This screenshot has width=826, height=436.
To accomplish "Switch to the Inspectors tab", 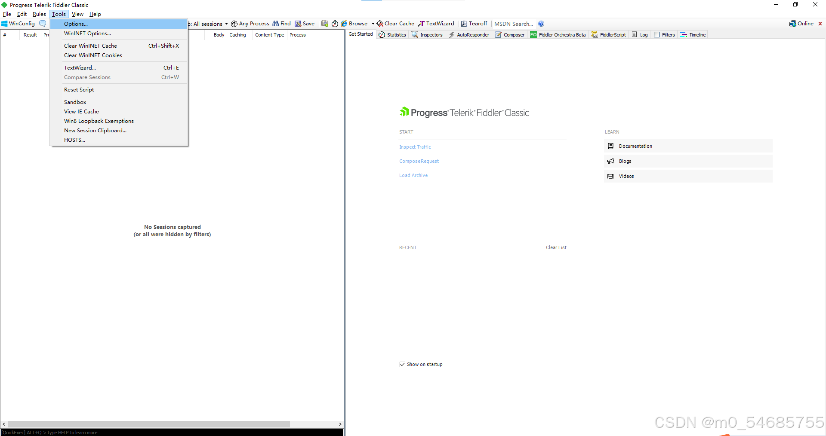I will (x=427, y=35).
